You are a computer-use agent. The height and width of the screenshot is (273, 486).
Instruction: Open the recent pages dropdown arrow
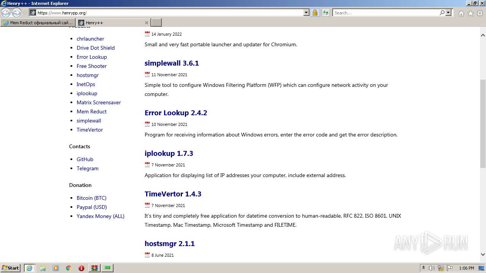pyautogui.click(x=25, y=13)
